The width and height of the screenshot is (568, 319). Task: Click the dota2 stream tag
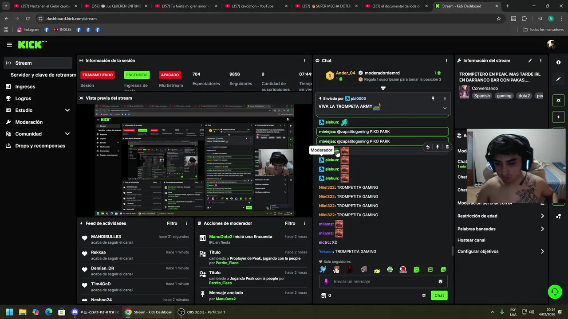[524, 96]
